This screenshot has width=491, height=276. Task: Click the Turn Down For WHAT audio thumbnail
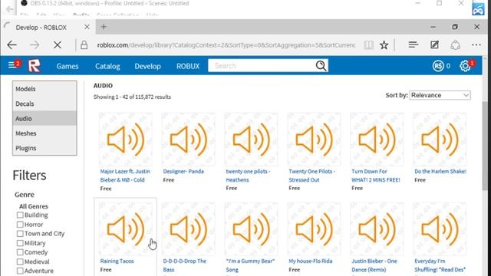377,140
